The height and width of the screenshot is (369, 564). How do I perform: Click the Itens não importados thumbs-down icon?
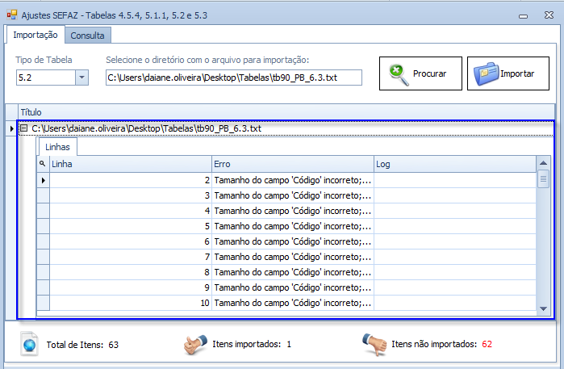coord(374,344)
